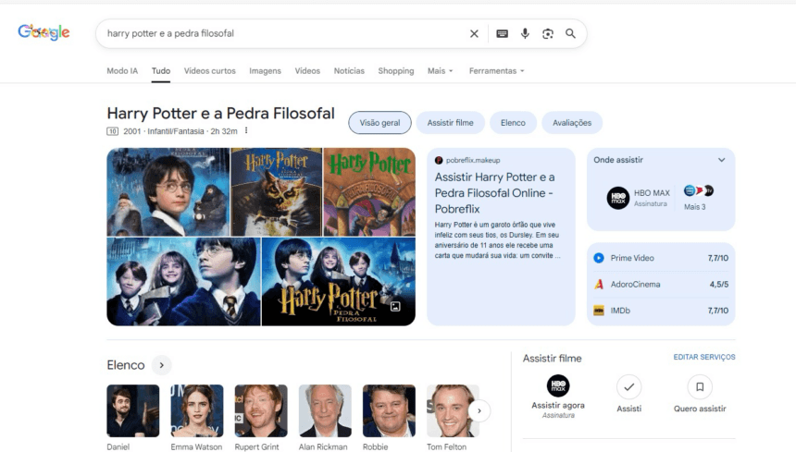Clear the search box text
The image size is (796, 452).
474,33
